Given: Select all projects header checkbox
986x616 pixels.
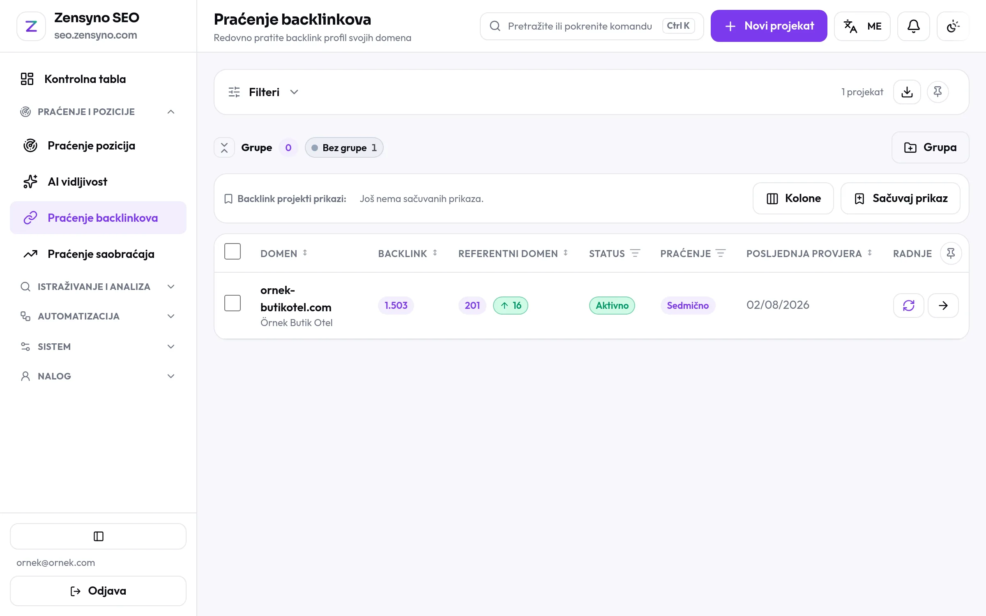Looking at the screenshot, I should coord(233,251).
